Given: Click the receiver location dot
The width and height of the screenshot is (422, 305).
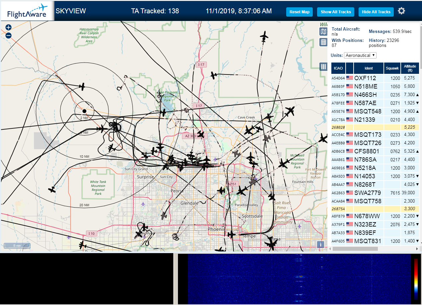Looking at the screenshot, I should click(84, 111).
